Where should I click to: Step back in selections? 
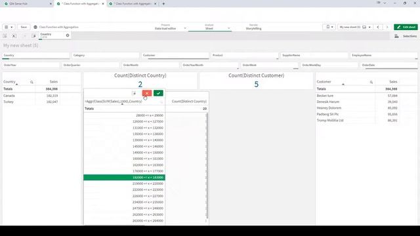[x=14, y=36]
